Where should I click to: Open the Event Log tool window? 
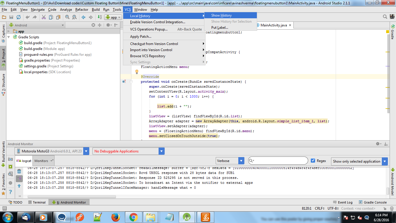coord(343,202)
